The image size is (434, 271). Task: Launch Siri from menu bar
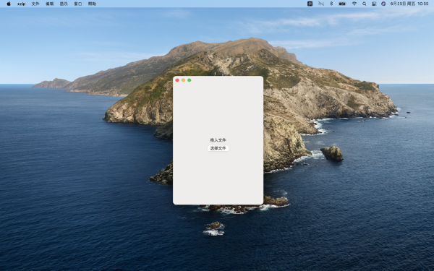point(383,4)
